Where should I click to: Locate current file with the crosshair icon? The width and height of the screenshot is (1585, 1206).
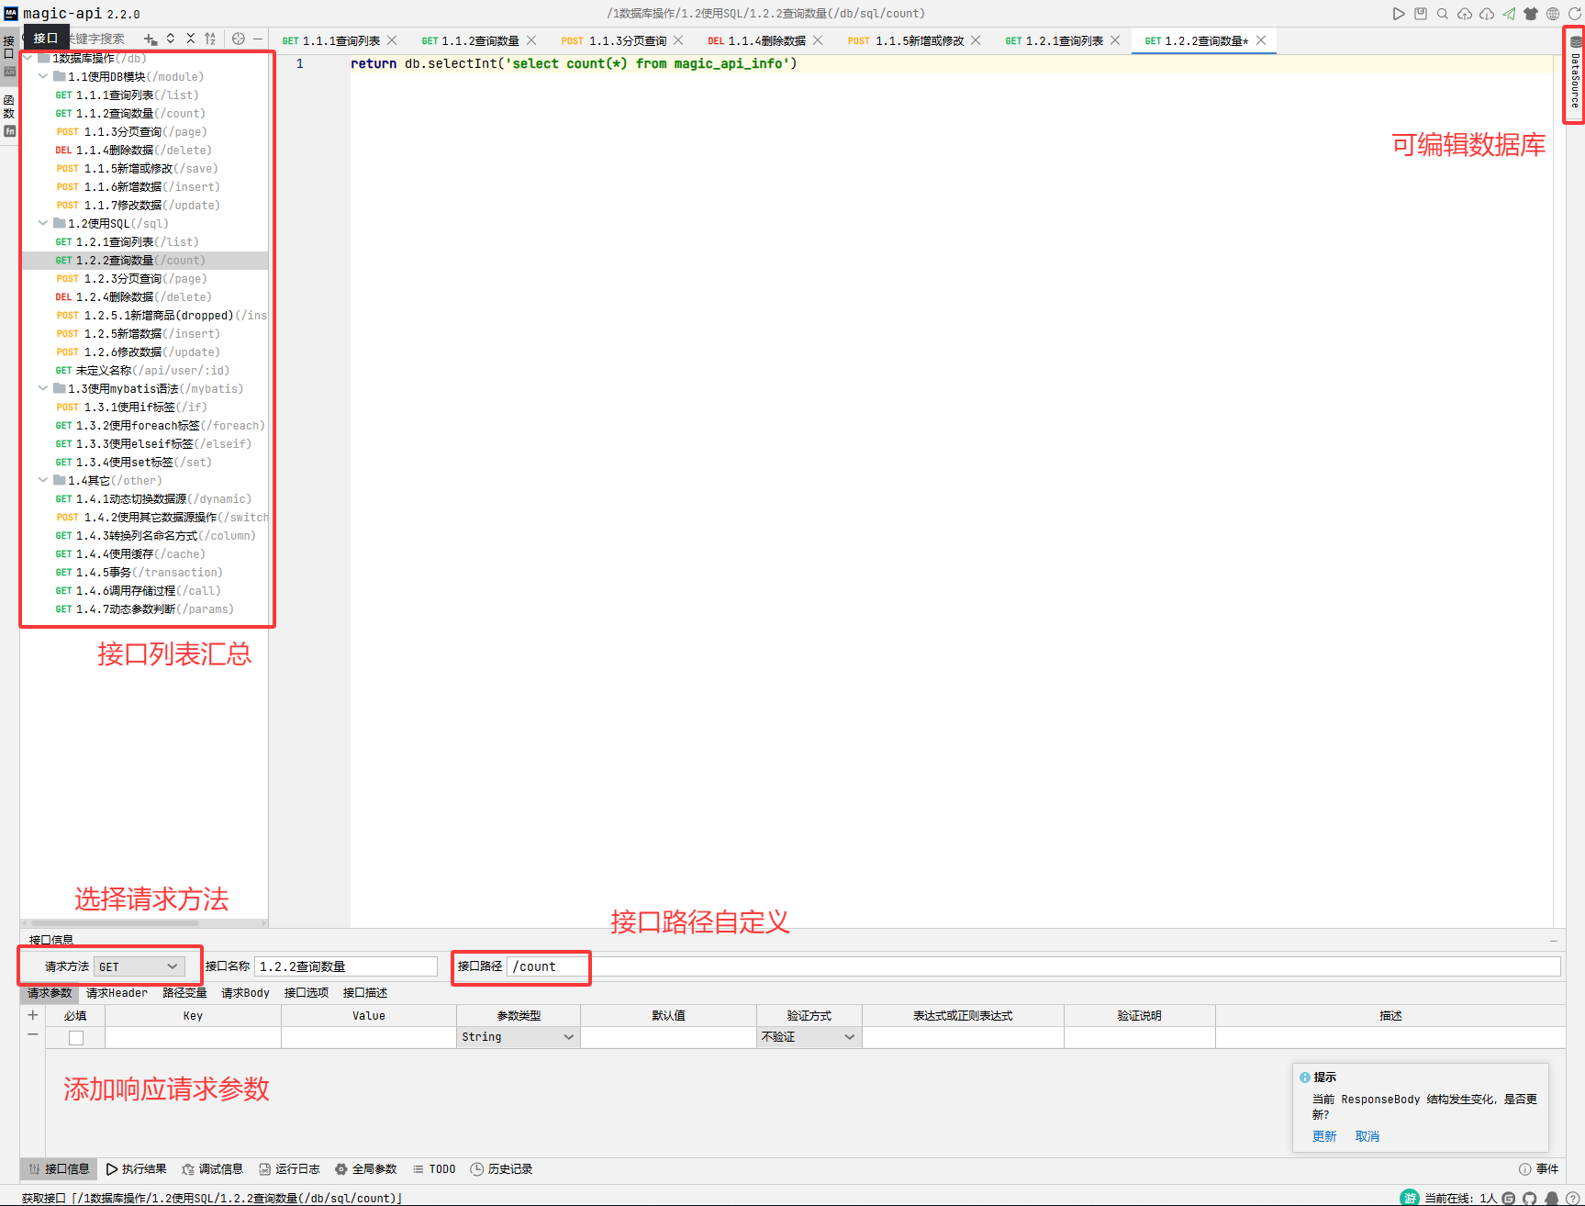239,39
